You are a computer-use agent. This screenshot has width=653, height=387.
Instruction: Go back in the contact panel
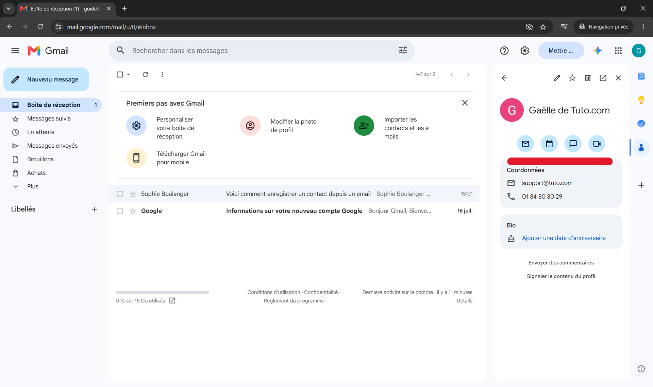pyautogui.click(x=504, y=78)
